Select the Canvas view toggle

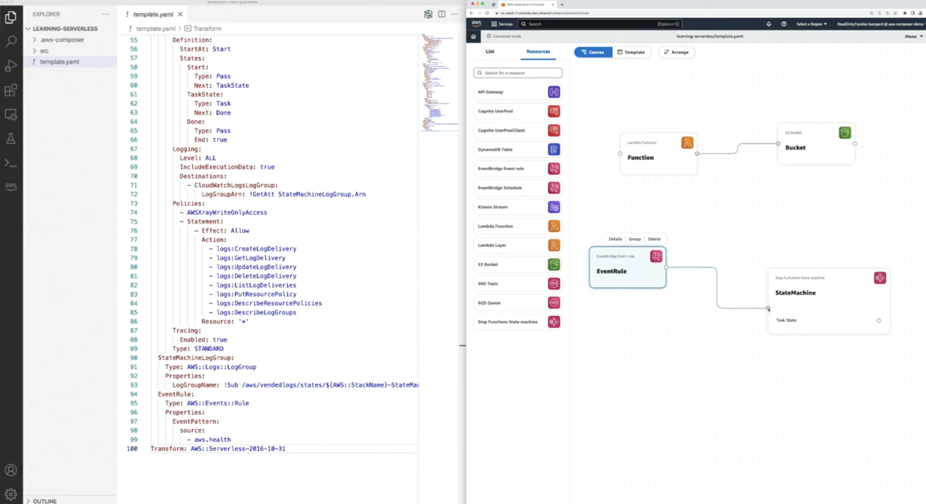593,52
